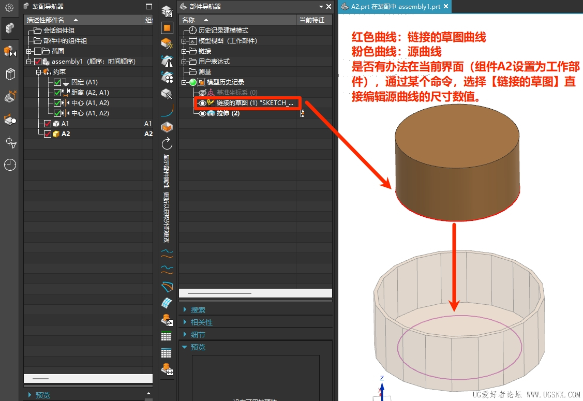Click the horizontal scrollbar in Part Navigator
The height and width of the screenshot is (401, 583).
click(x=256, y=293)
